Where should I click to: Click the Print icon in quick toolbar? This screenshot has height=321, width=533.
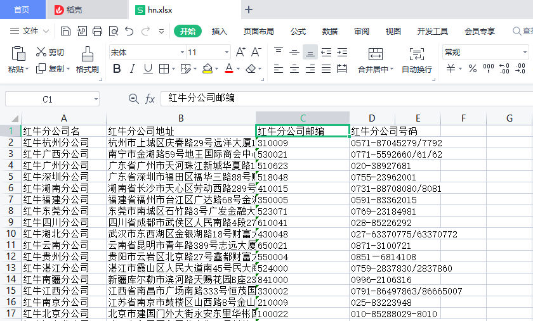coord(97,31)
